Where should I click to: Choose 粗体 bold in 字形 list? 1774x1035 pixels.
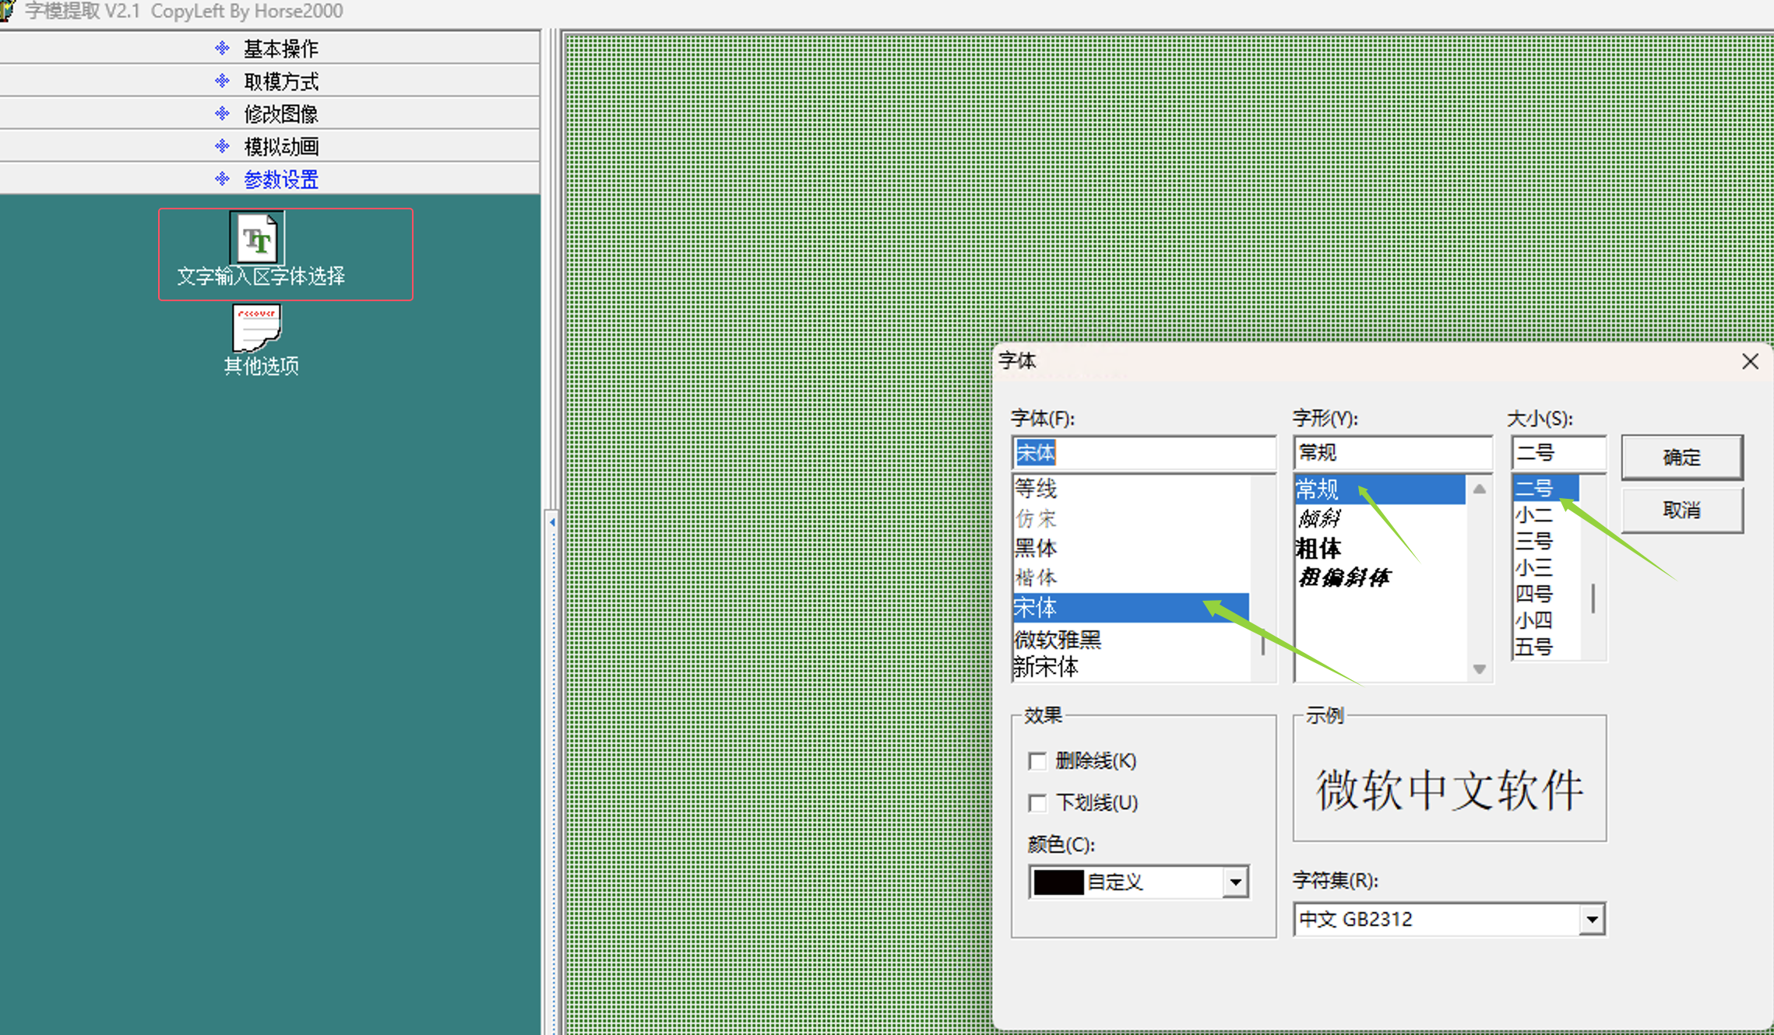click(1318, 549)
